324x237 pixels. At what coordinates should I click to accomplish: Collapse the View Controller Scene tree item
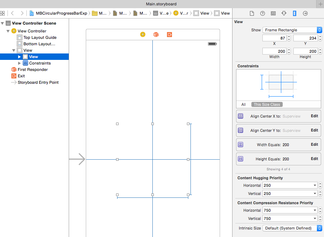click(x=3, y=23)
